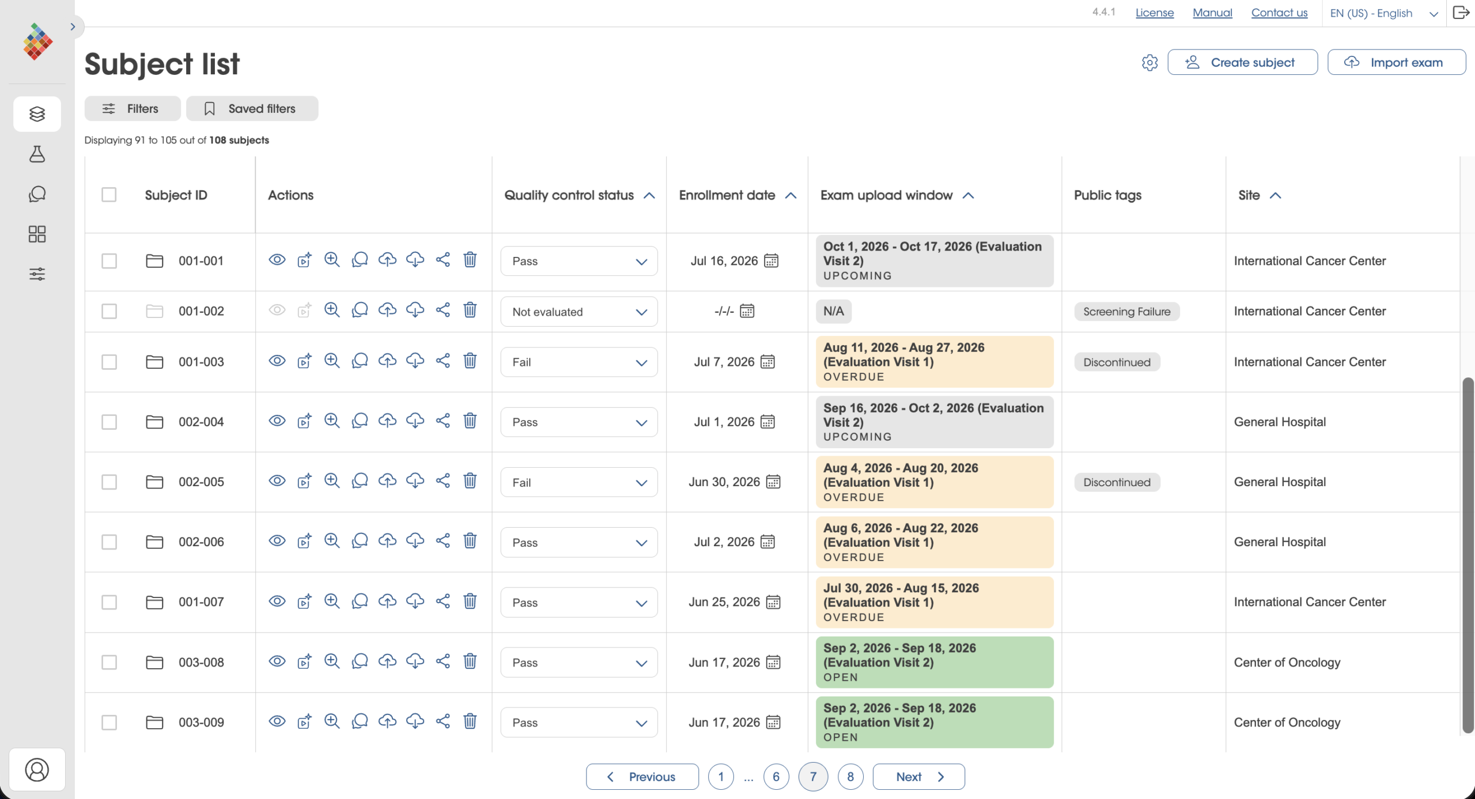Open the Saved filters panel
The width and height of the screenshot is (1475, 799).
(x=252, y=108)
